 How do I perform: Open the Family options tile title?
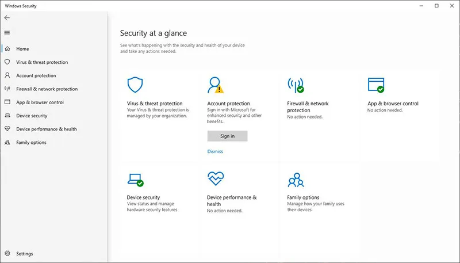pyautogui.click(x=303, y=197)
